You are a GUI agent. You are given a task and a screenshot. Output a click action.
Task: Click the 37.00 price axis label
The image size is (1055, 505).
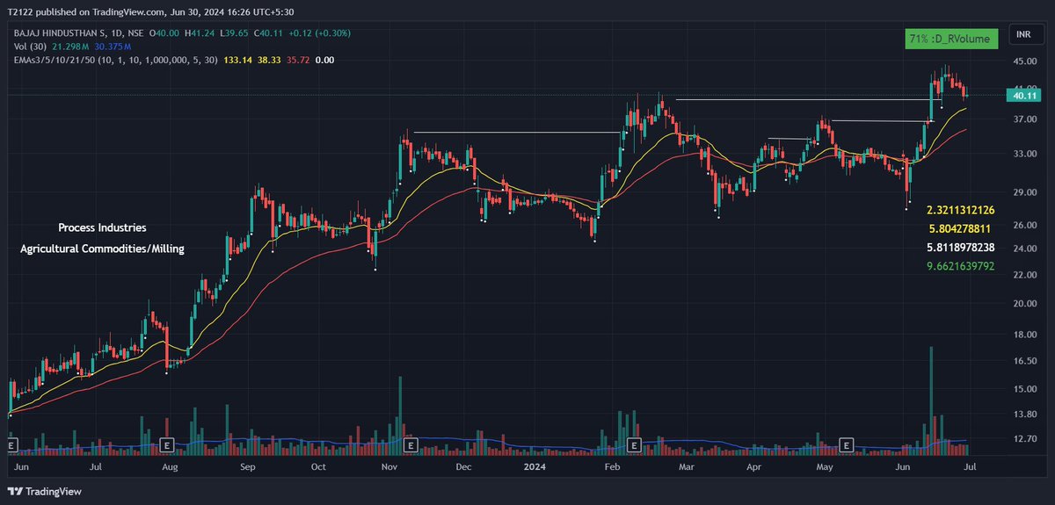point(1024,119)
